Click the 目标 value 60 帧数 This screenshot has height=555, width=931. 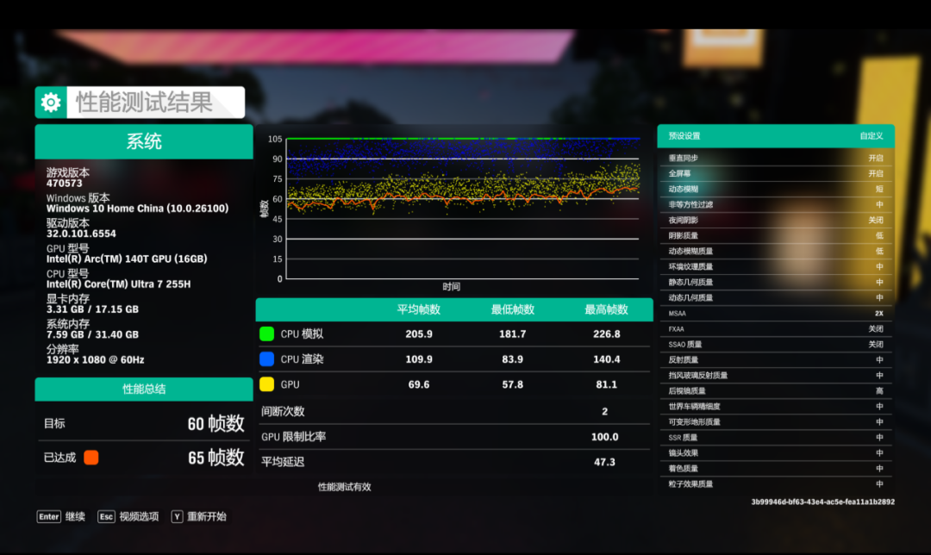click(x=216, y=423)
